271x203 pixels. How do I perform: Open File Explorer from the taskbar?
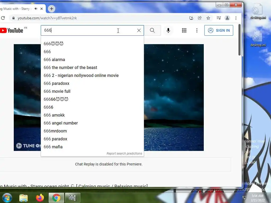[x=24, y=198]
